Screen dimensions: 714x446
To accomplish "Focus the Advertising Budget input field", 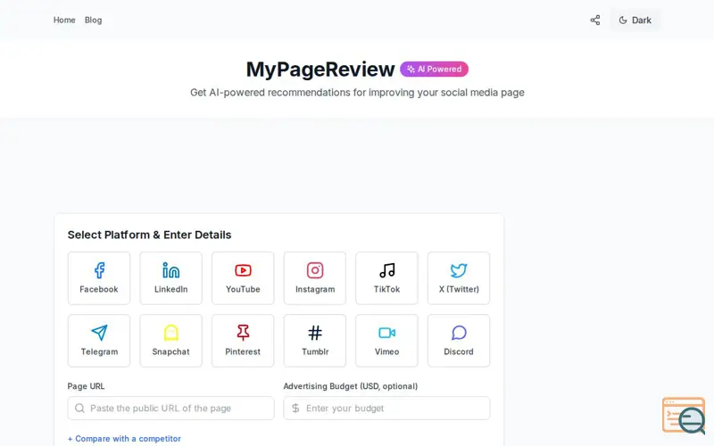I will click(x=386, y=409).
